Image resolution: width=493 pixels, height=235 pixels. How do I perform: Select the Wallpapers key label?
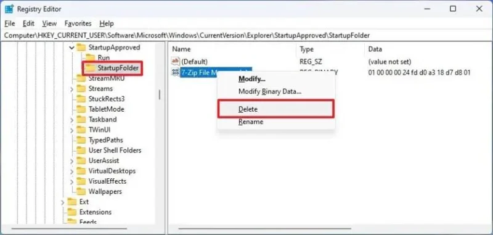point(105,191)
